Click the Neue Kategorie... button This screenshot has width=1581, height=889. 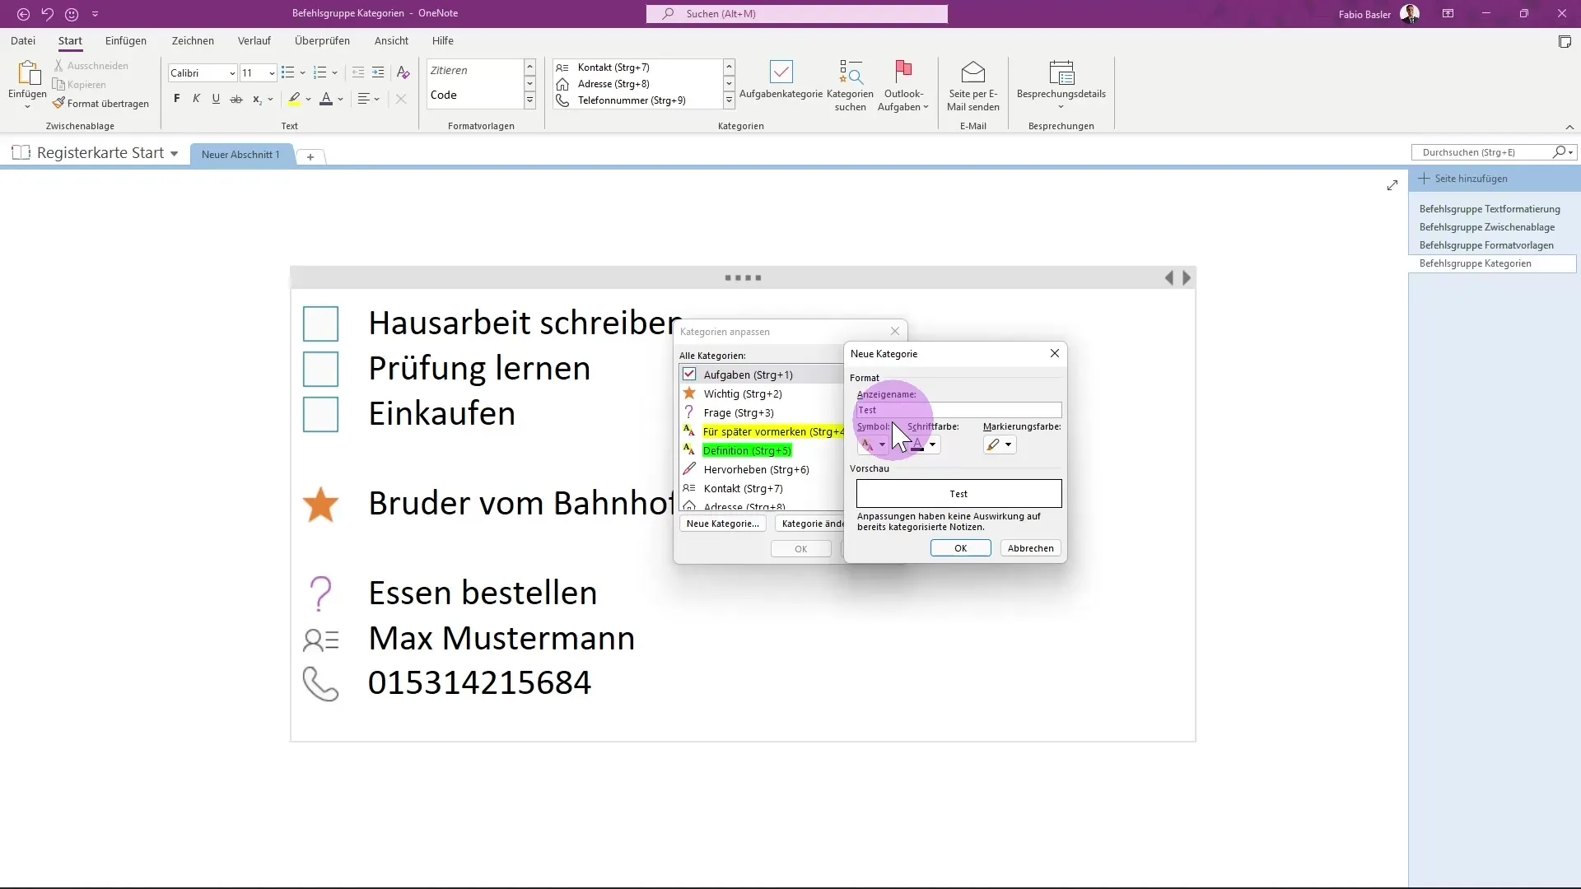[723, 524]
